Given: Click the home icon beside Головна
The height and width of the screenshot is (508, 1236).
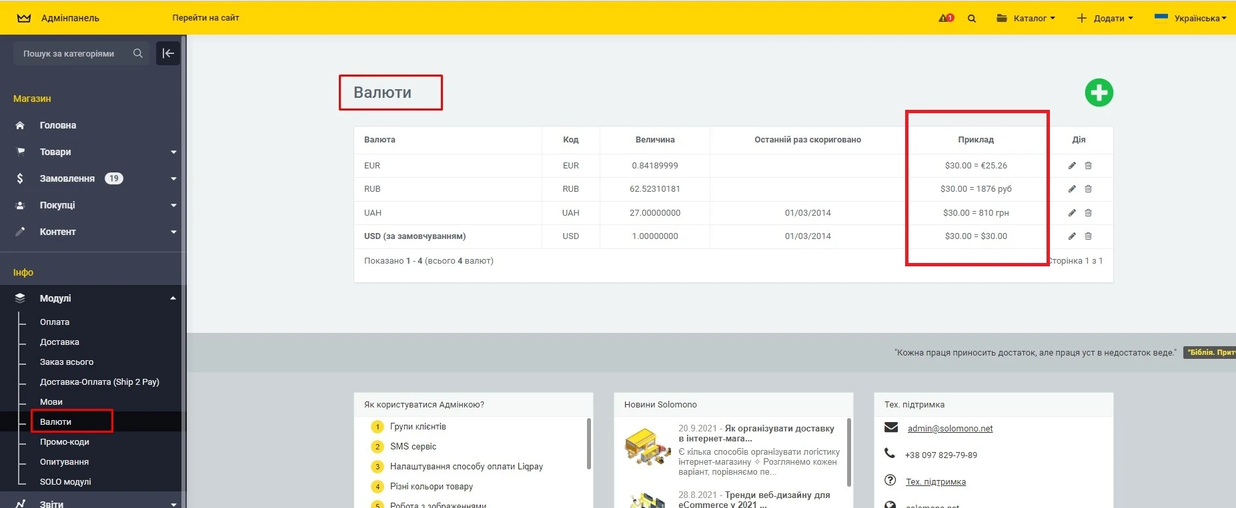Looking at the screenshot, I should tap(20, 125).
